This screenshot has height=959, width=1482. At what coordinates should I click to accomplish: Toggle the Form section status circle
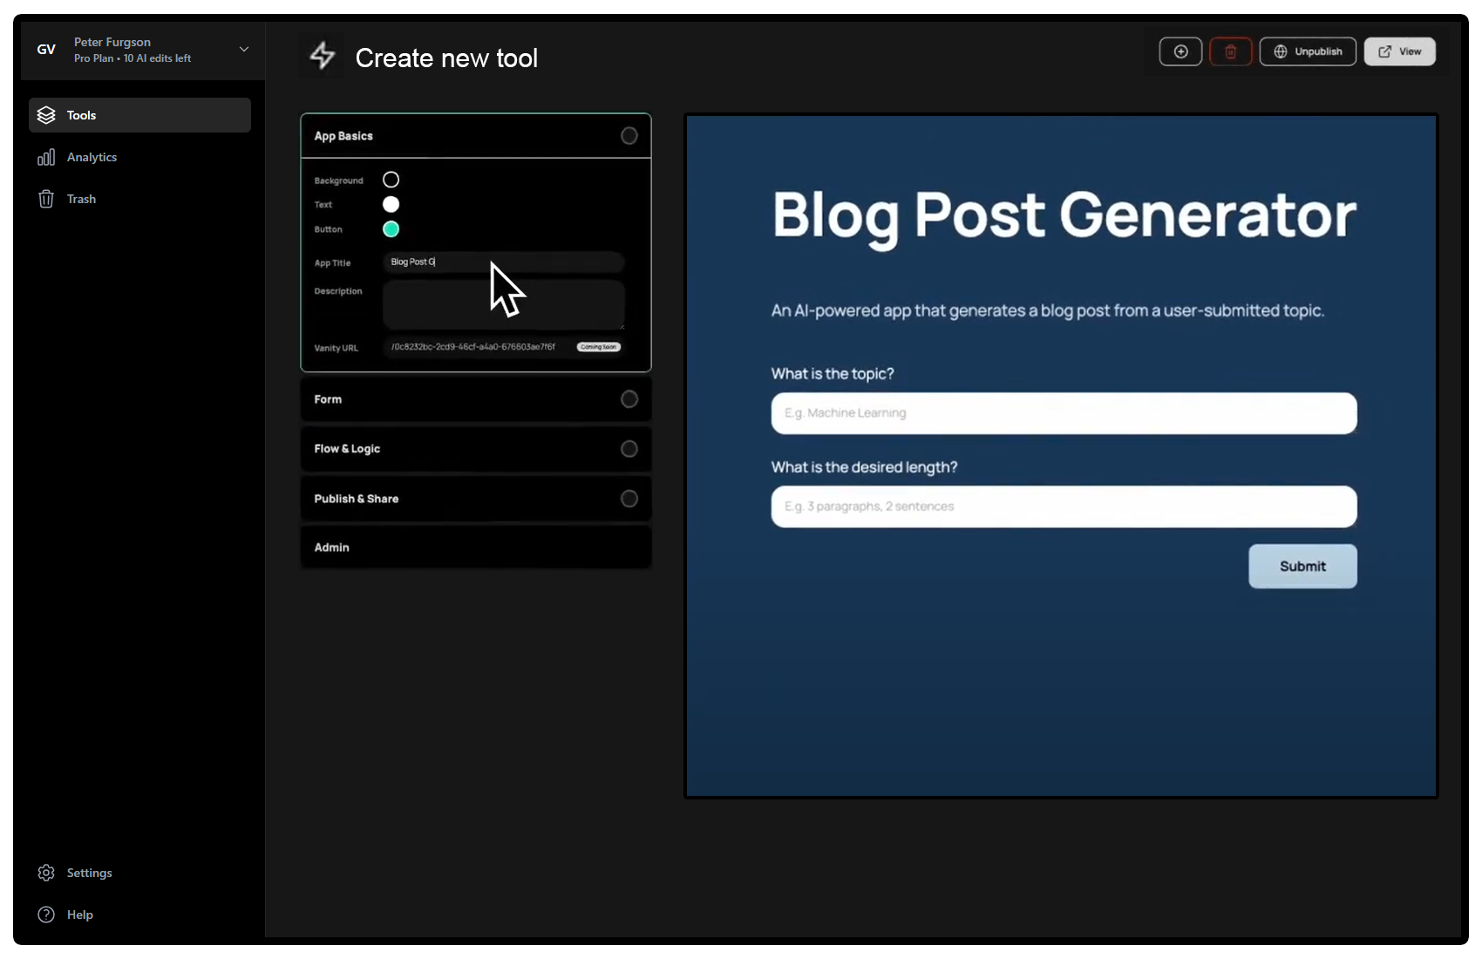coord(629,399)
